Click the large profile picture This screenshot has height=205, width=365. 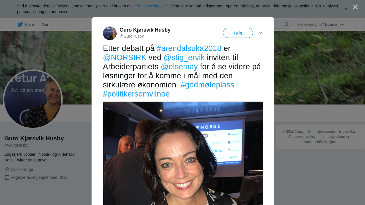[33, 99]
